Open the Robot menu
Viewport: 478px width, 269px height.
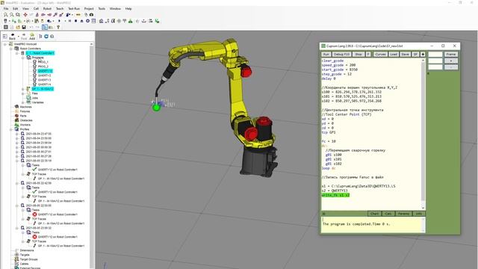click(47, 8)
